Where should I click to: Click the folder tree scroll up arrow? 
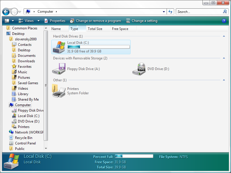click(46, 28)
